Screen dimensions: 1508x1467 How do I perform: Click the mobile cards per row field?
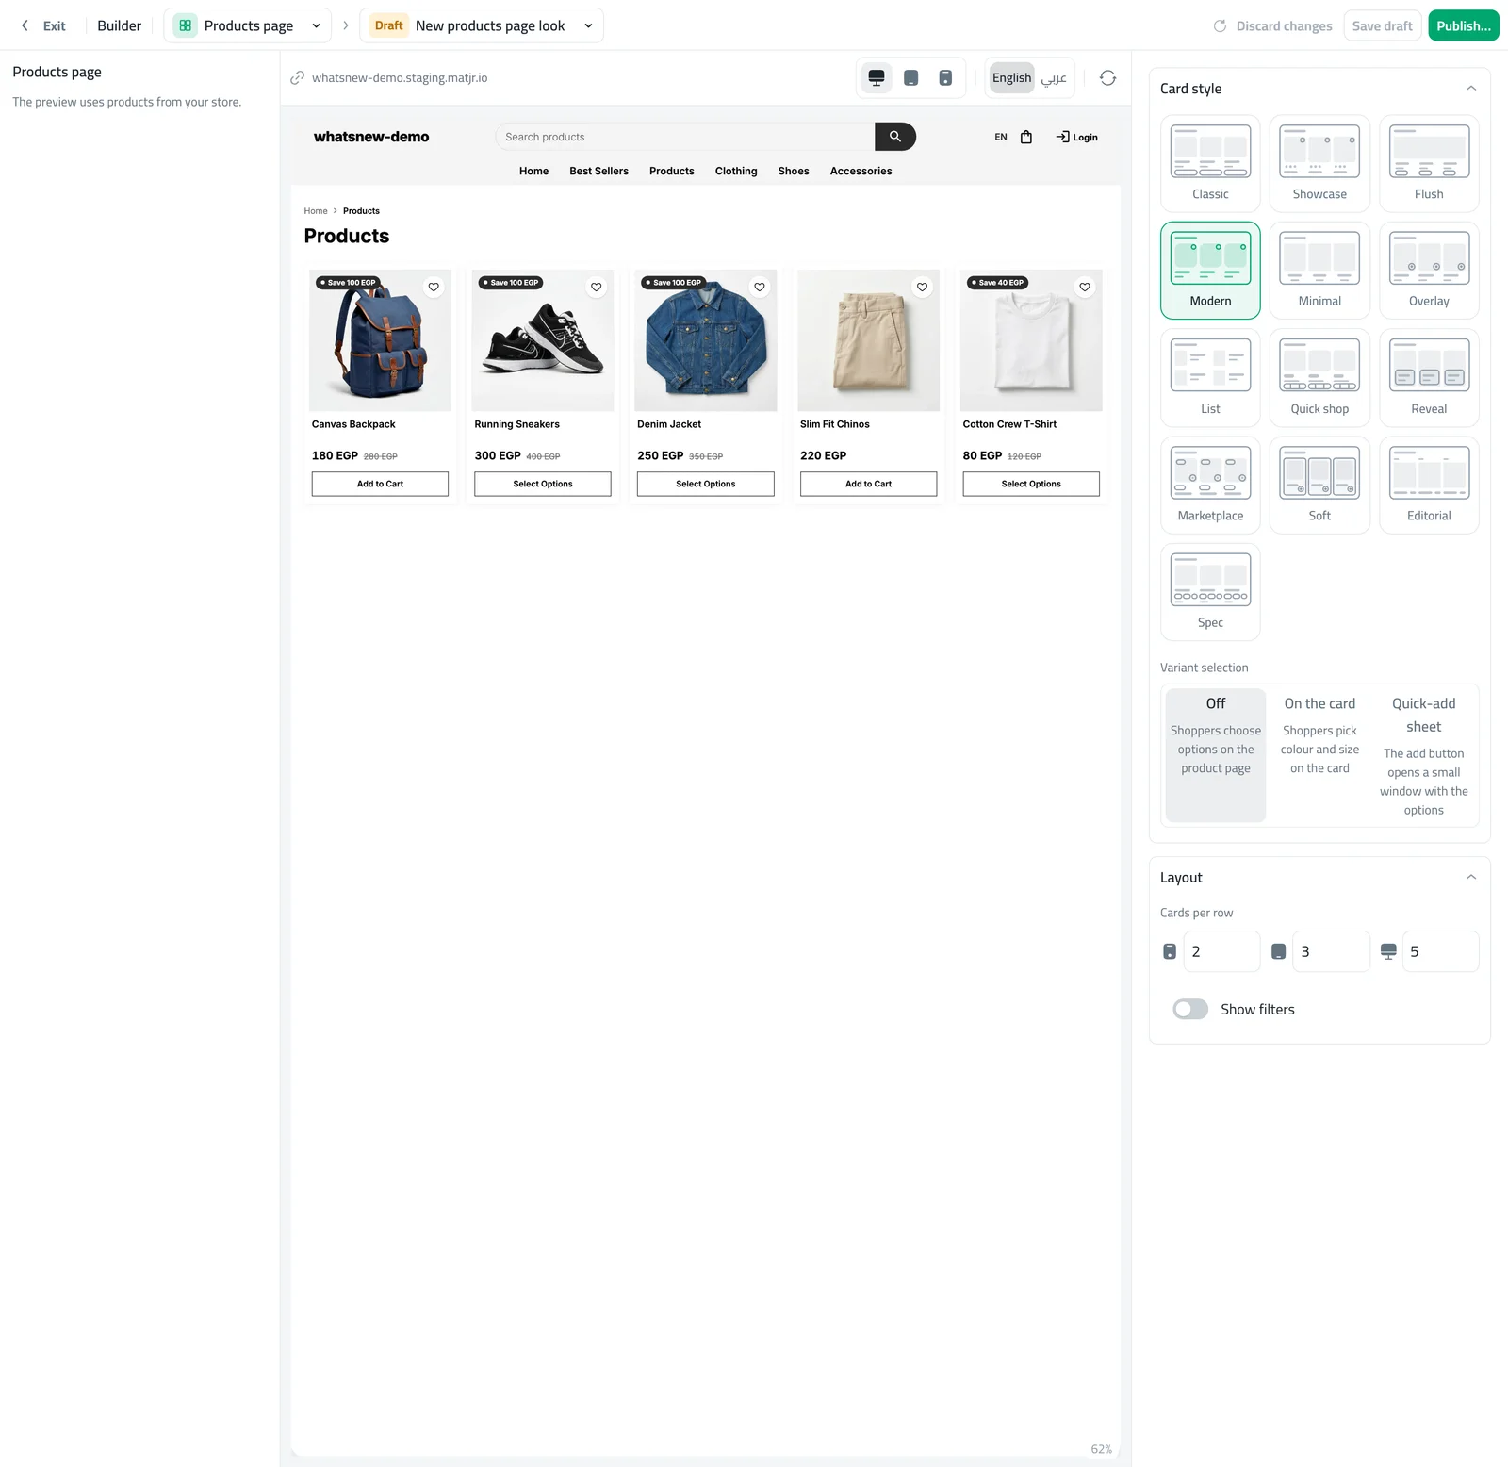coord(1221,951)
